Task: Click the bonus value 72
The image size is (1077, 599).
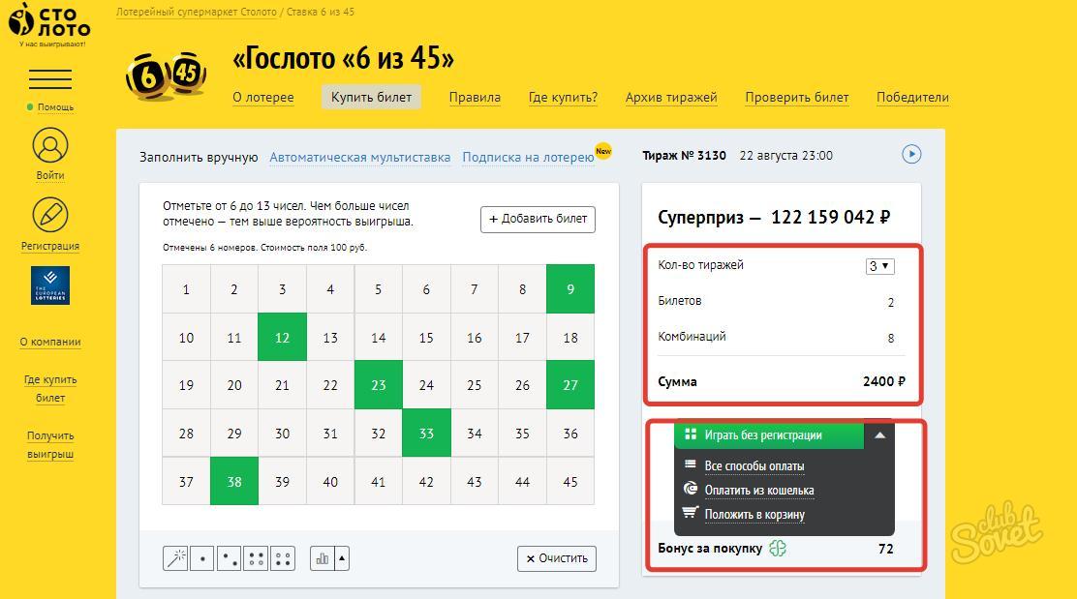Action: click(x=886, y=549)
